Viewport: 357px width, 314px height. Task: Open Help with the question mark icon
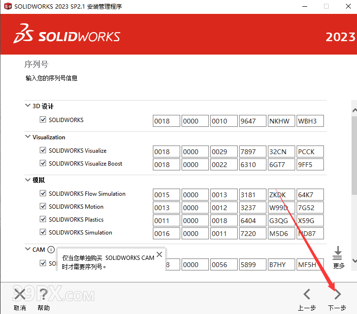tap(44, 294)
